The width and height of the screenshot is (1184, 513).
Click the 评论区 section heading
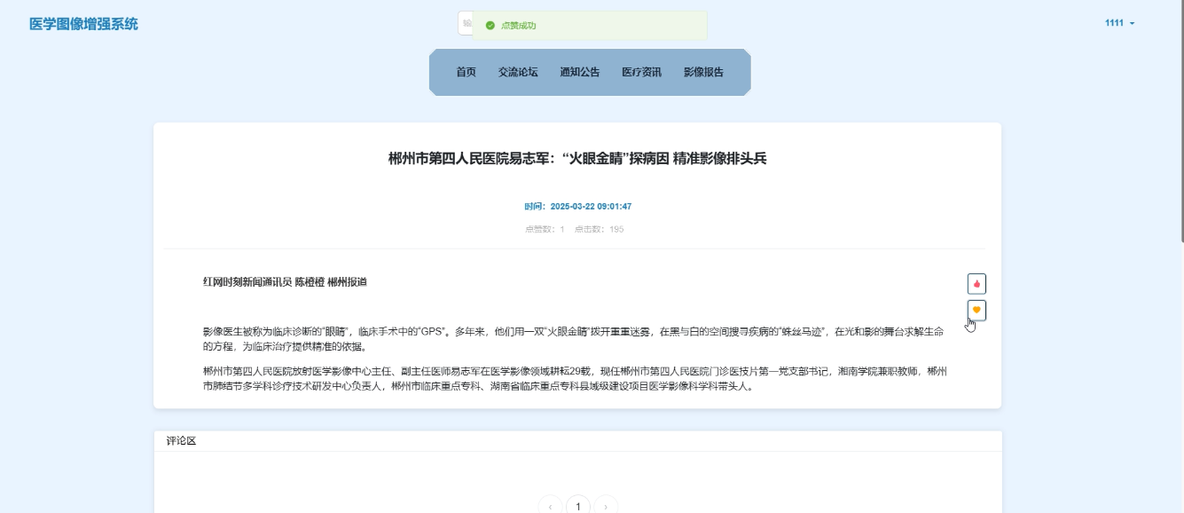click(x=181, y=440)
